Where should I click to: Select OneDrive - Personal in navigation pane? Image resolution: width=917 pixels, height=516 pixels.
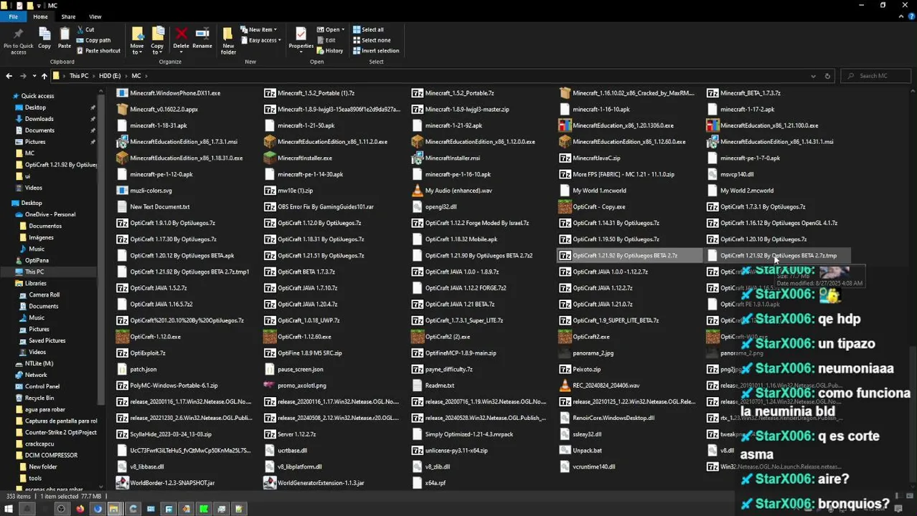[50, 214]
